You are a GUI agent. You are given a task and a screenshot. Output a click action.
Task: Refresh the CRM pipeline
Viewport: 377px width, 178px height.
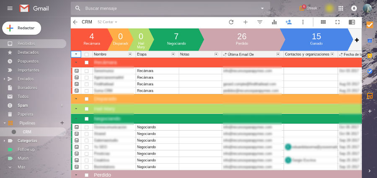point(231,22)
